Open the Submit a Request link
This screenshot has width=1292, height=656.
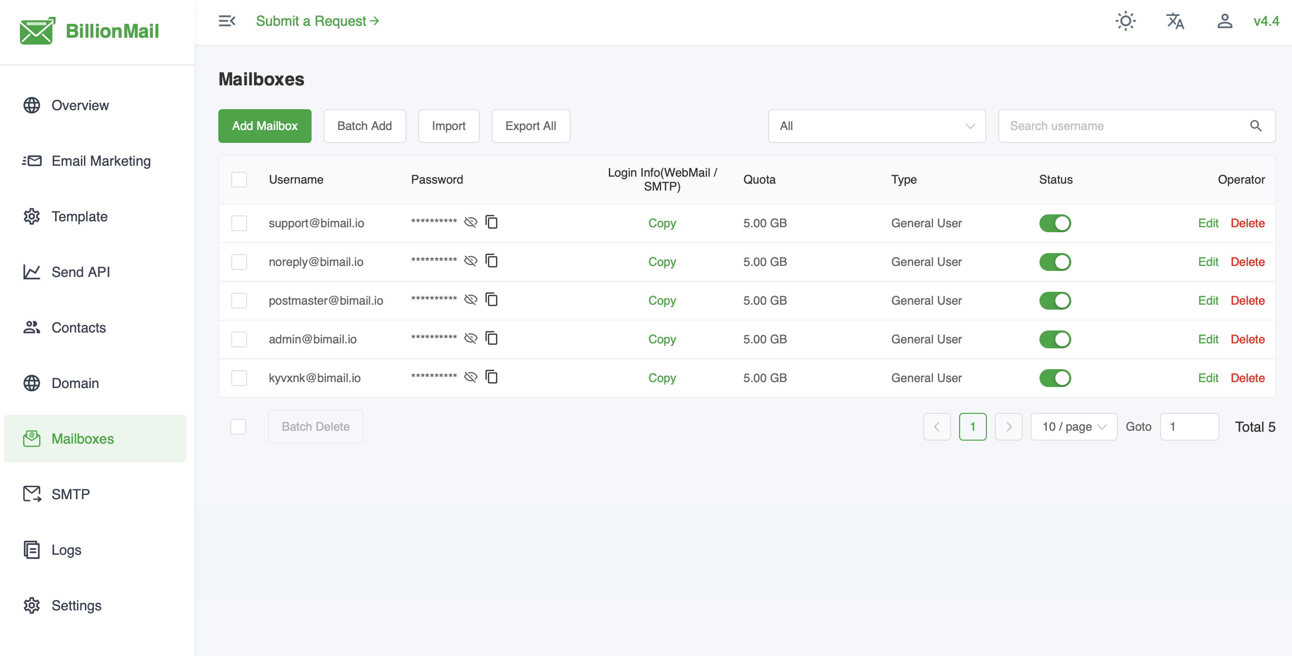coord(317,21)
